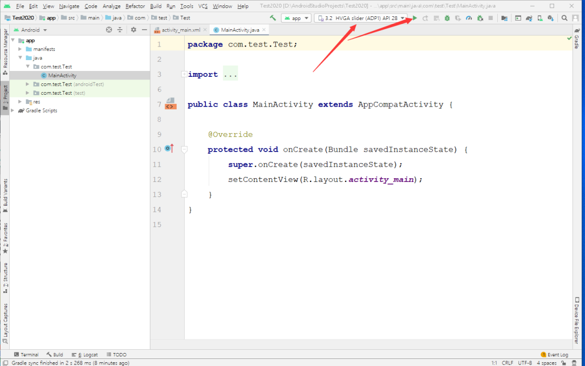This screenshot has width=585, height=366.
Task: Toggle the Project tool window side tab
Action: click(x=5, y=97)
